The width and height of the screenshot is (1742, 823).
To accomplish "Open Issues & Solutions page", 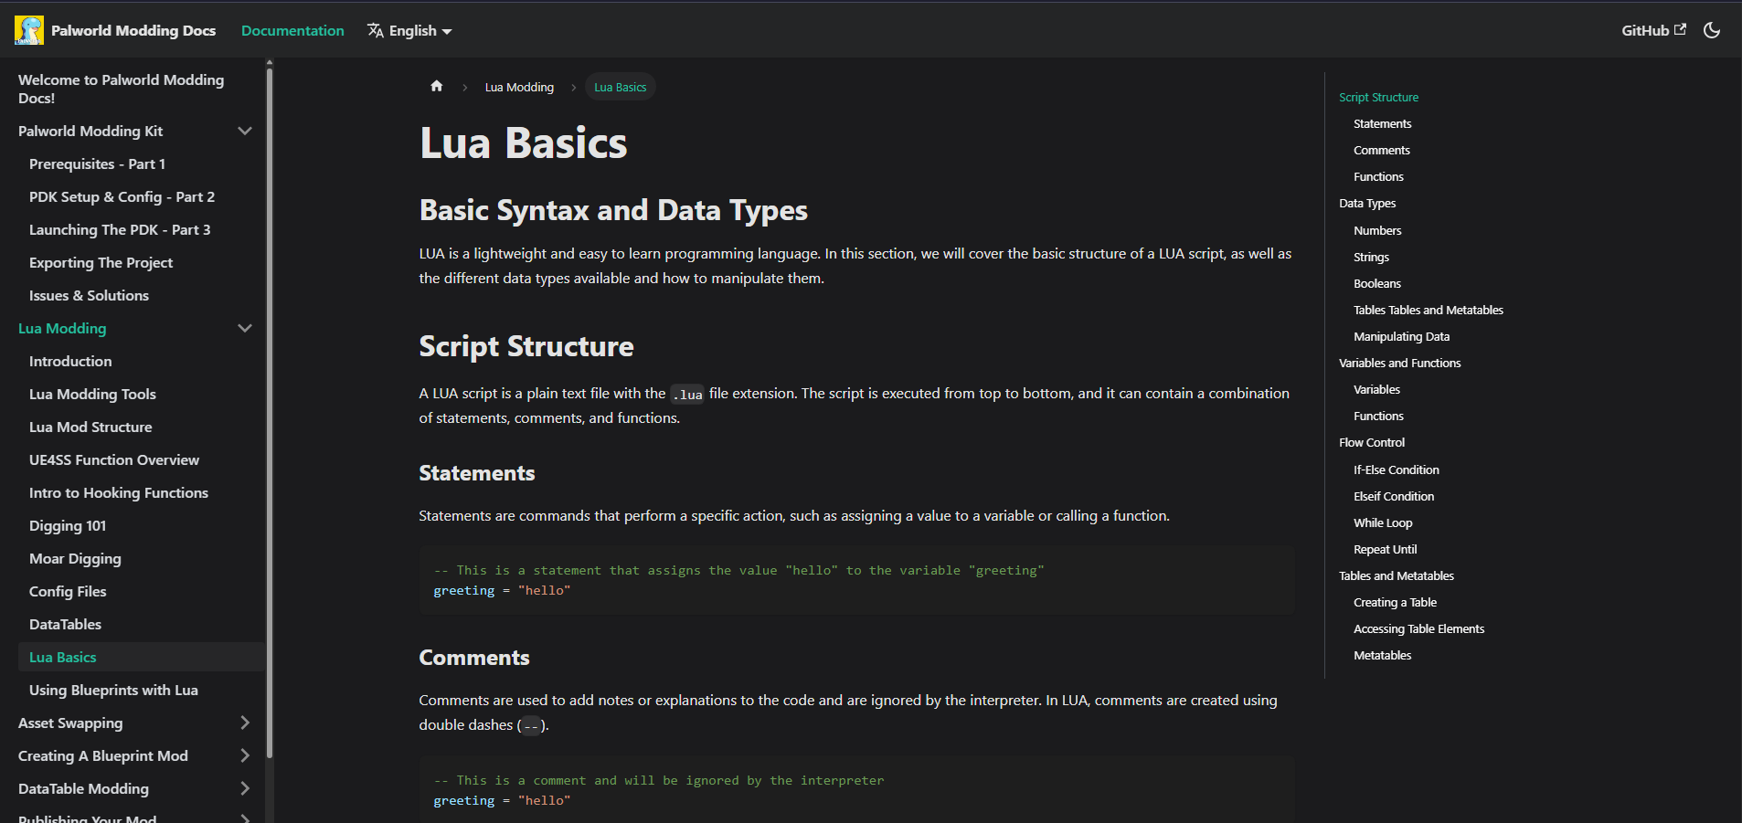I will click(89, 295).
